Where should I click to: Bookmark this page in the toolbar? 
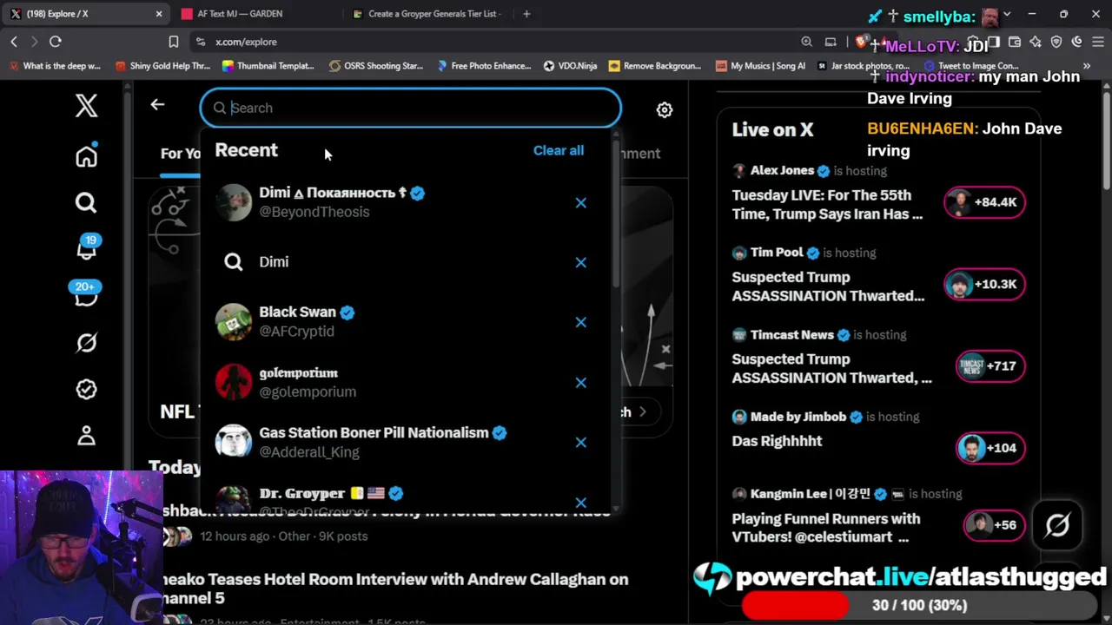174,42
